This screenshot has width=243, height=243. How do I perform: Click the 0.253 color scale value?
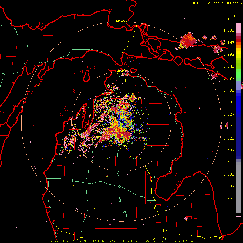pyautogui.click(x=229, y=198)
